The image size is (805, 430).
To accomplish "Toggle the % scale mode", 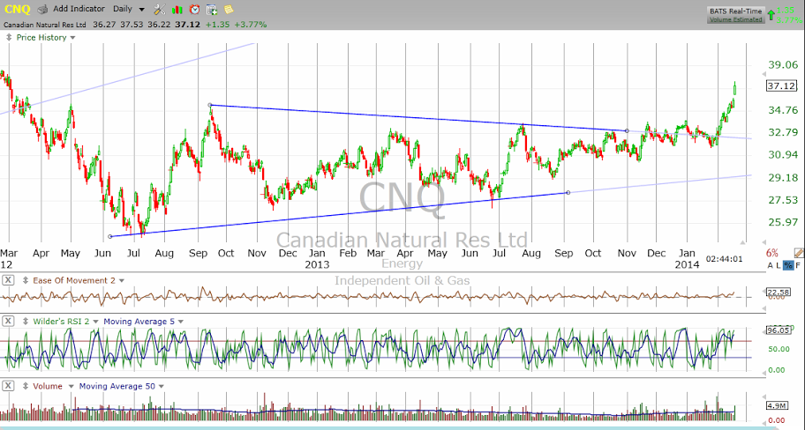I will pyautogui.click(x=788, y=265).
